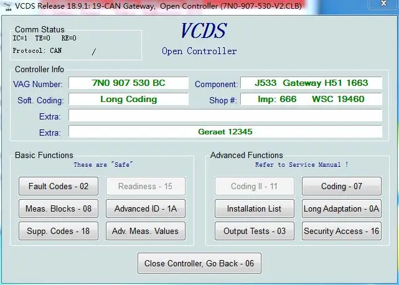
Task: Click Close Controller, Go Back - 06
Action: 199,263
